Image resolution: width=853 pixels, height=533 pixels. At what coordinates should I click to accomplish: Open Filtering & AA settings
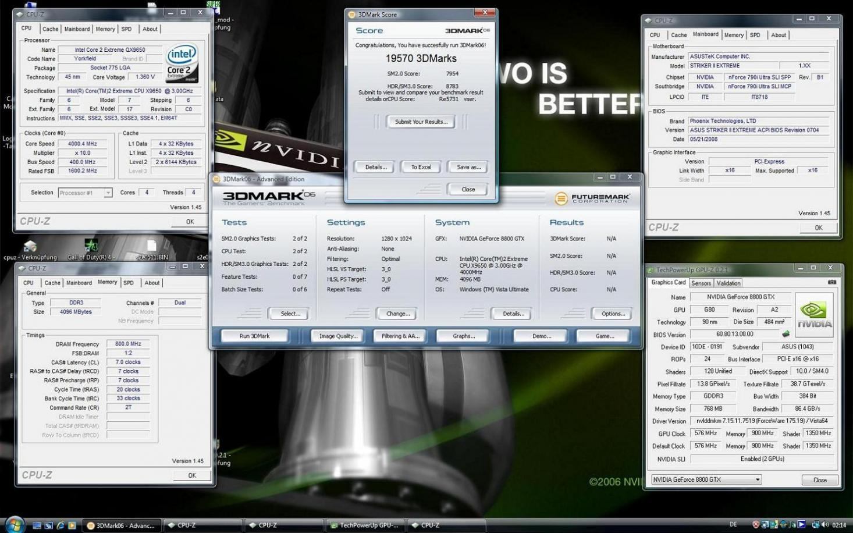tap(400, 336)
